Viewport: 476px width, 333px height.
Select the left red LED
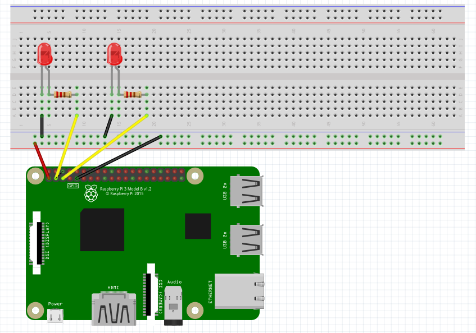point(44,54)
